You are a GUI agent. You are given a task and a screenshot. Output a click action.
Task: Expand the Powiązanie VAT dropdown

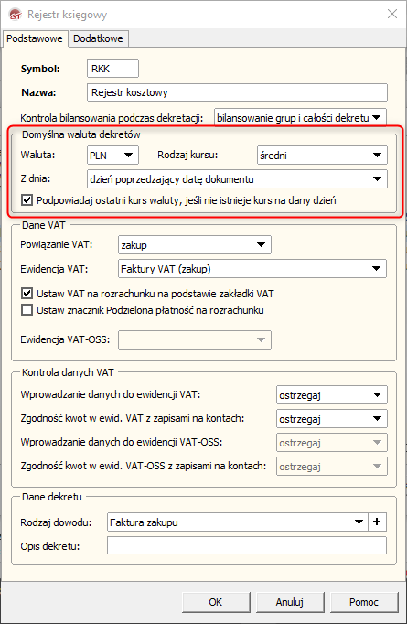point(195,244)
